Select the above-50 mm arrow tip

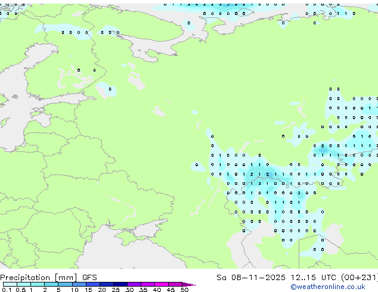189,284
